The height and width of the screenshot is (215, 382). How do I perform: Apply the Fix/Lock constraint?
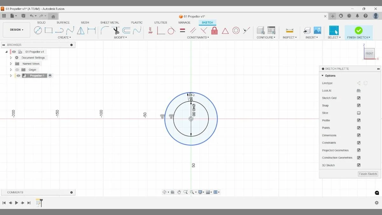[214, 30]
